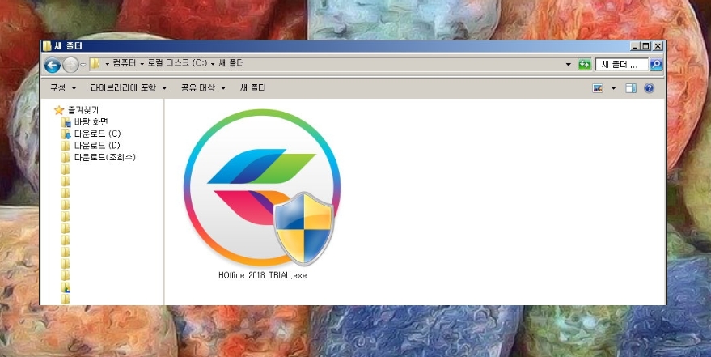Screen dimensions: 711x357
Task: Open 바탕 화면 in favorites
Action: [91, 122]
